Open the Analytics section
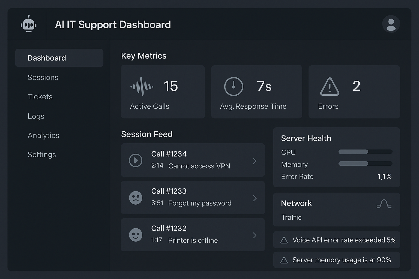This screenshot has height=279, width=419. [x=43, y=135]
